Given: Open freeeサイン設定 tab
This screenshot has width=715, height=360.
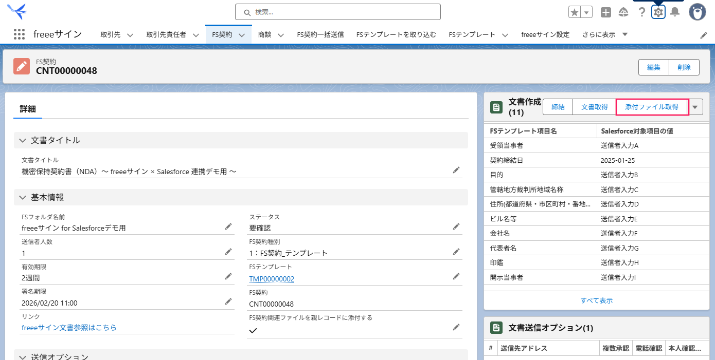Looking at the screenshot, I should tap(545, 34).
